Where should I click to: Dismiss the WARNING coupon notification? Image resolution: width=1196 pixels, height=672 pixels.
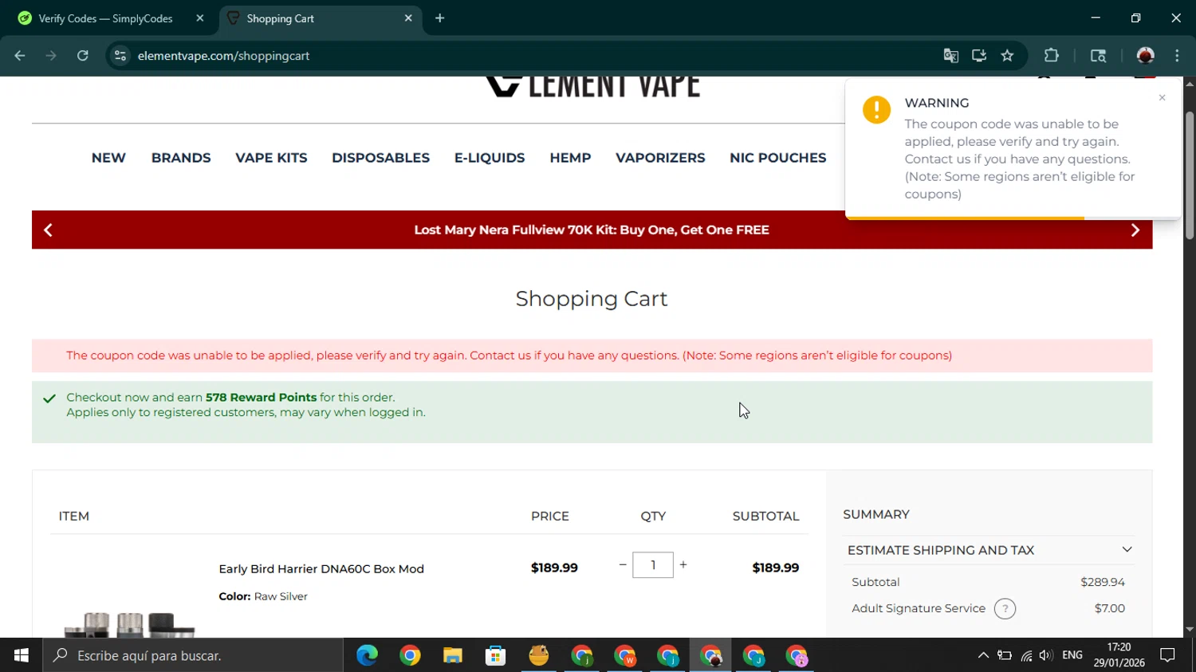(1162, 98)
